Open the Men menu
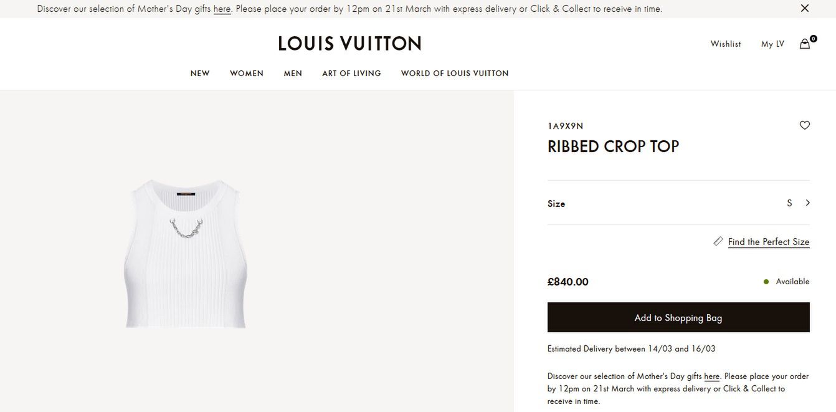The image size is (836, 412). click(x=293, y=74)
